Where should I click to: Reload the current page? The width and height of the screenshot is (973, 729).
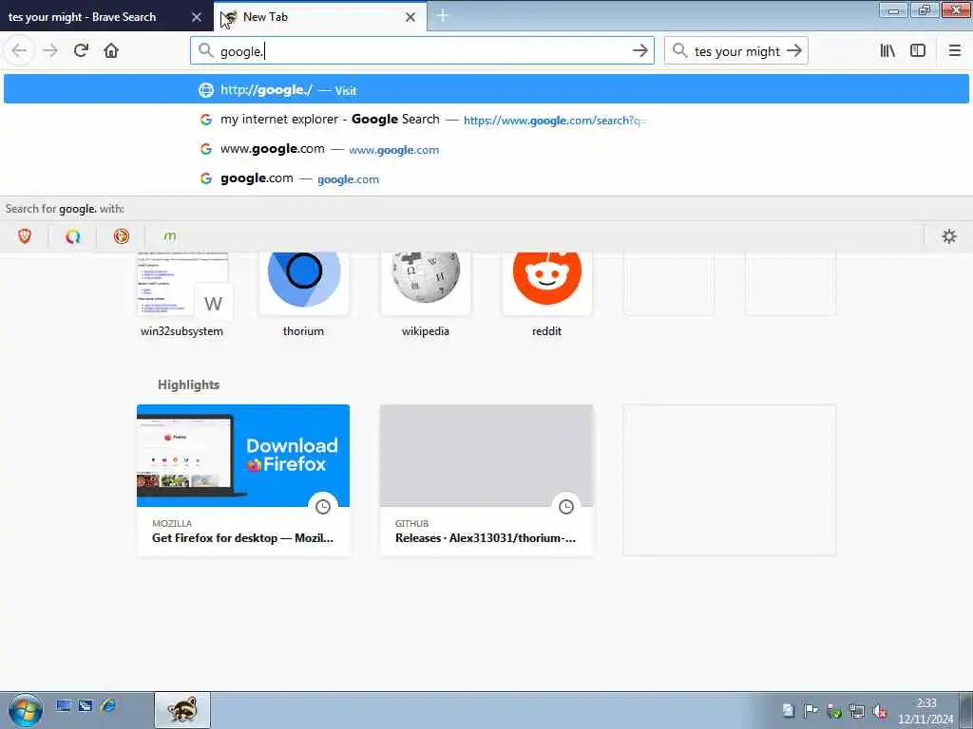coord(81,51)
